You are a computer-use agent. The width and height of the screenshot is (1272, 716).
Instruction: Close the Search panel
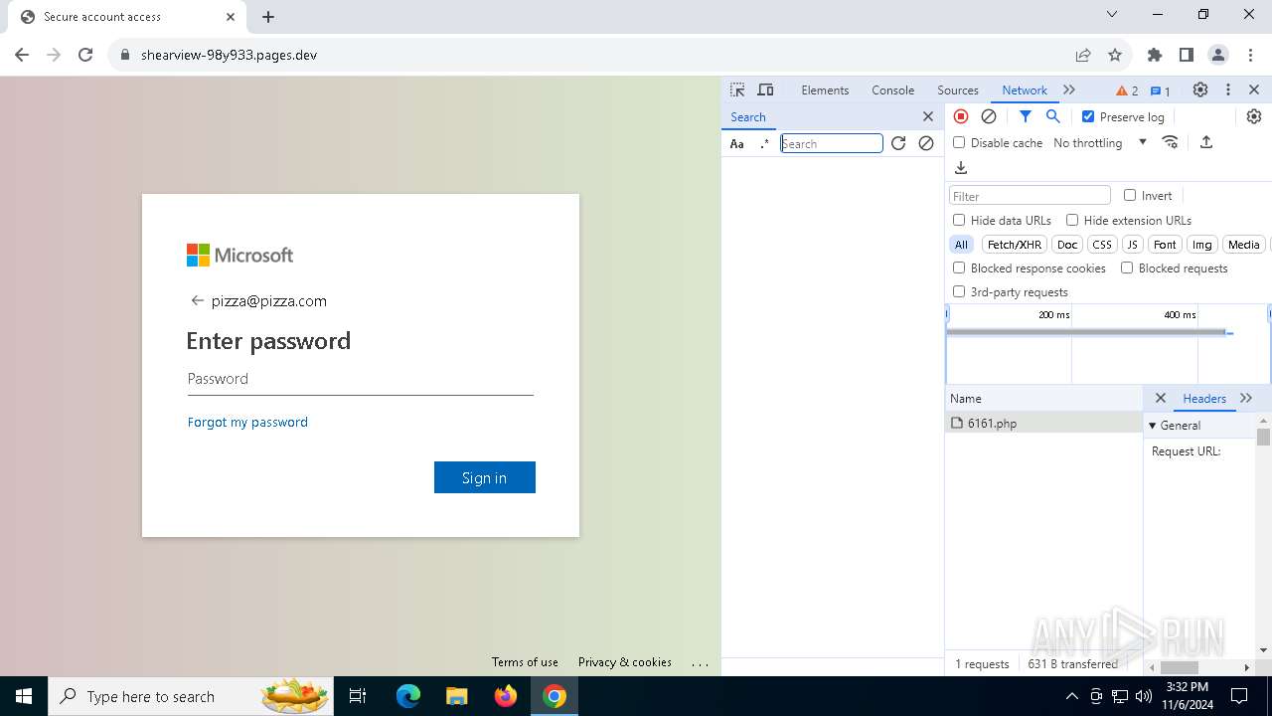coord(928,116)
